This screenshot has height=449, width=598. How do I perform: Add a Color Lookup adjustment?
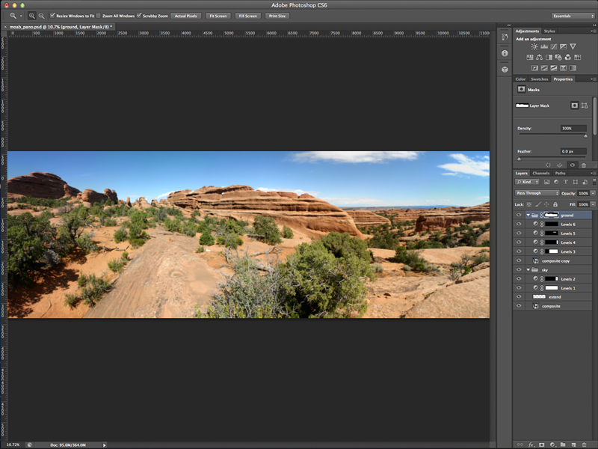[577, 58]
